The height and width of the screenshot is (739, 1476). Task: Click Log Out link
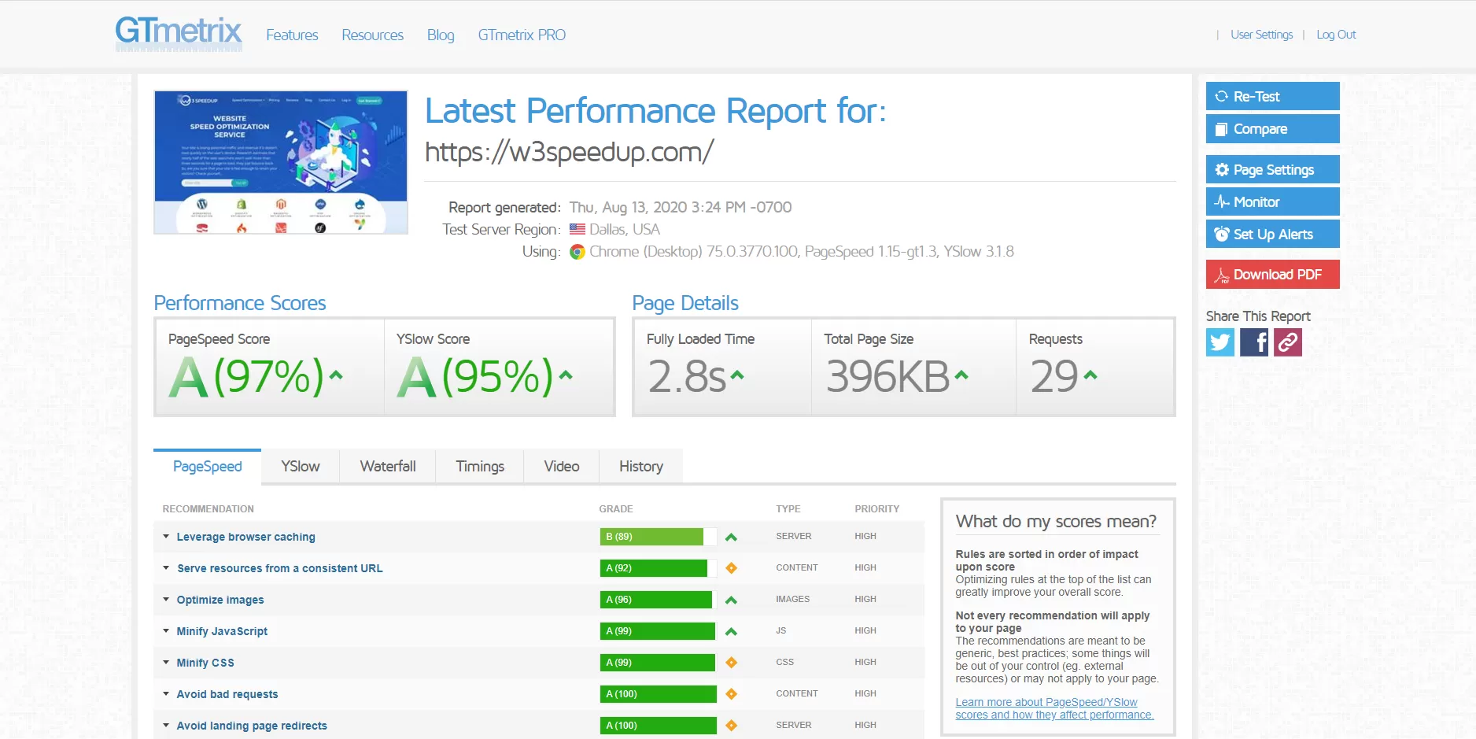(x=1336, y=35)
